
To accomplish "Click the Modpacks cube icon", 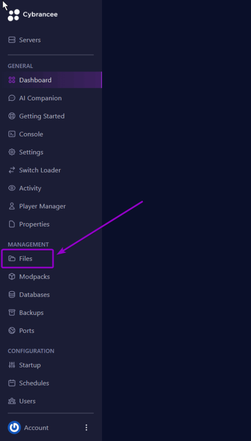I will tap(12, 276).
